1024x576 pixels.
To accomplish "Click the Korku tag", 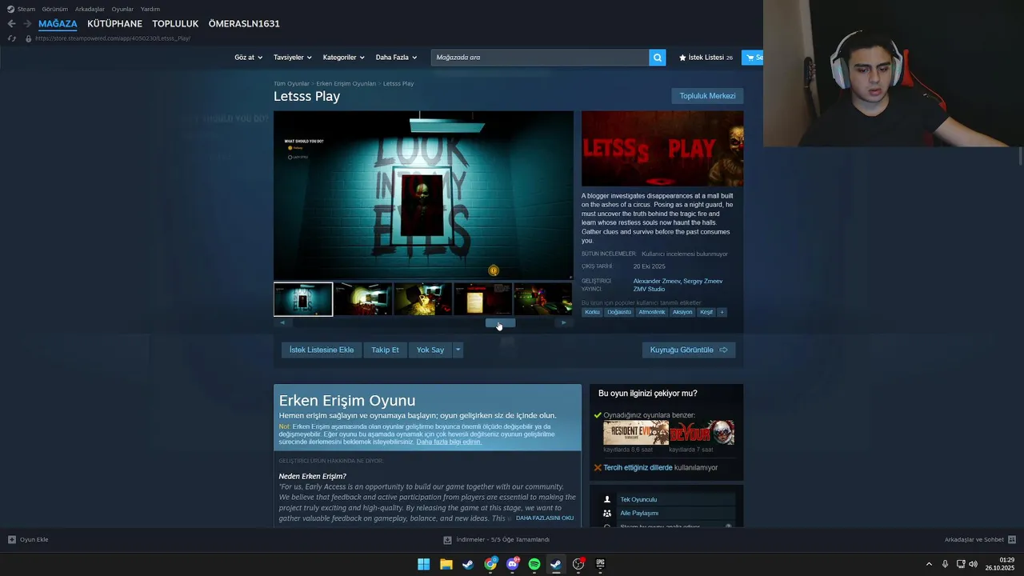I will tap(592, 312).
